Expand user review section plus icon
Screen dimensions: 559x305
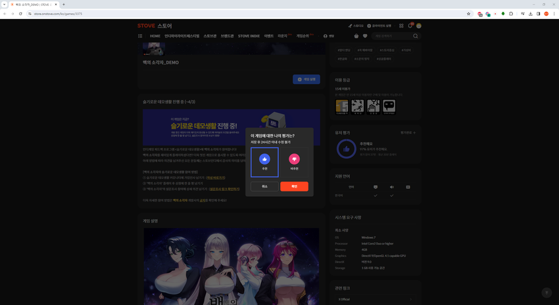[414, 132]
